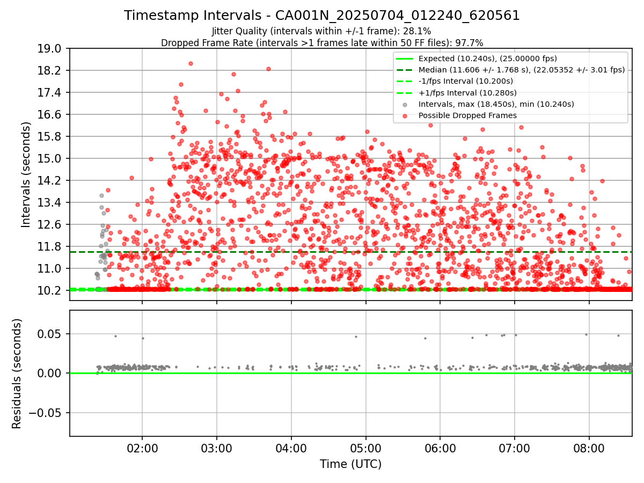Select legend entry 'Possible Dropped Frames'
The height and width of the screenshot is (483, 644).
point(467,115)
